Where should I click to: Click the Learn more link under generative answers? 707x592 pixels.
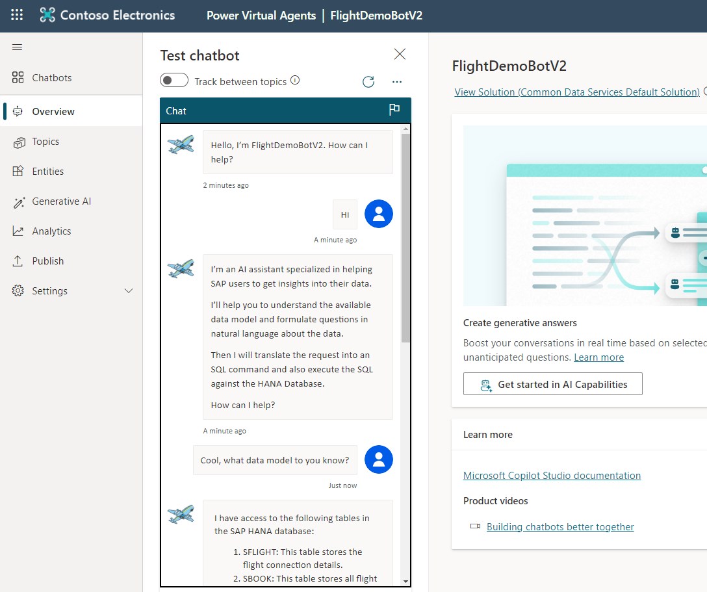(x=598, y=357)
